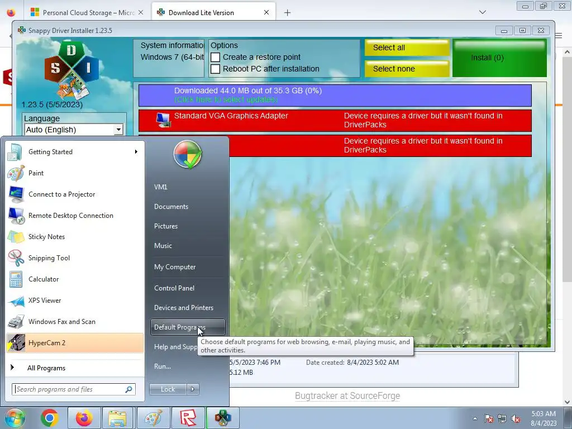Click the Lock button
This screenshot has height=429, width=572.
168,389
